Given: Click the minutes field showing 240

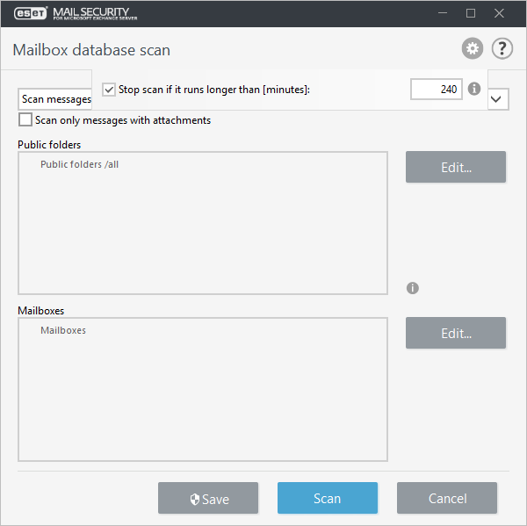Looking at the screenshot, I should tap(436, 90).
